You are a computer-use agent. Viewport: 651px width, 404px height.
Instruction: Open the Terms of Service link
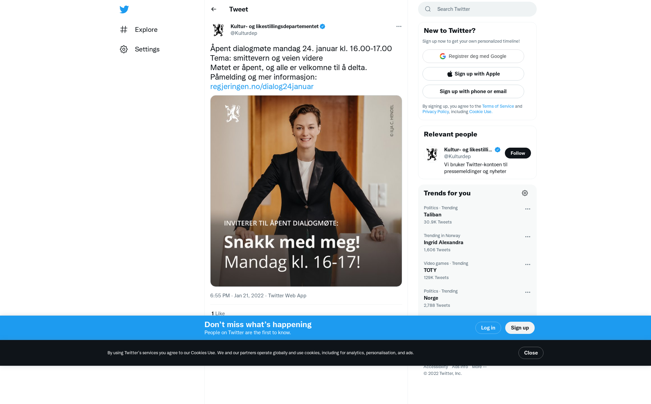pos(498,106)
